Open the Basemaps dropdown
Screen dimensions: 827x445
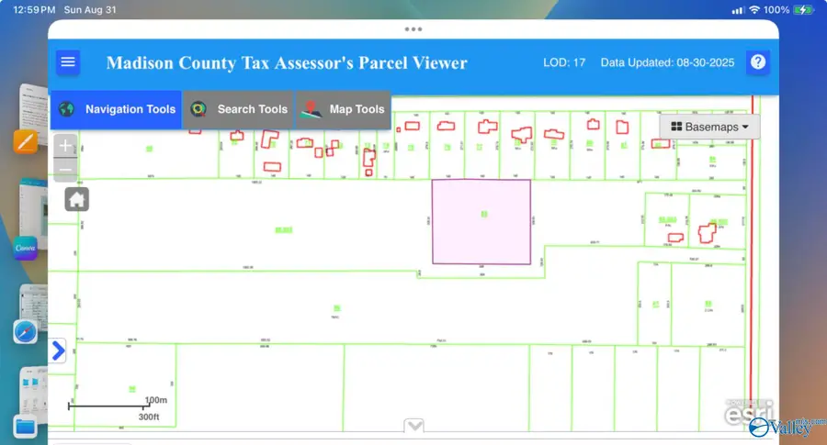709,127
